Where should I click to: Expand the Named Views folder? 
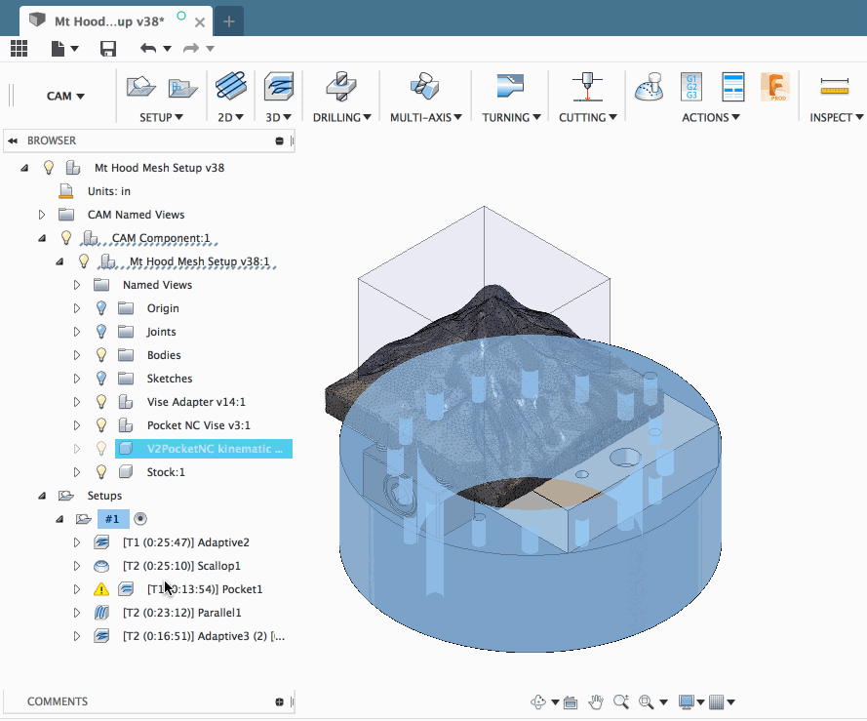point(77,285)
